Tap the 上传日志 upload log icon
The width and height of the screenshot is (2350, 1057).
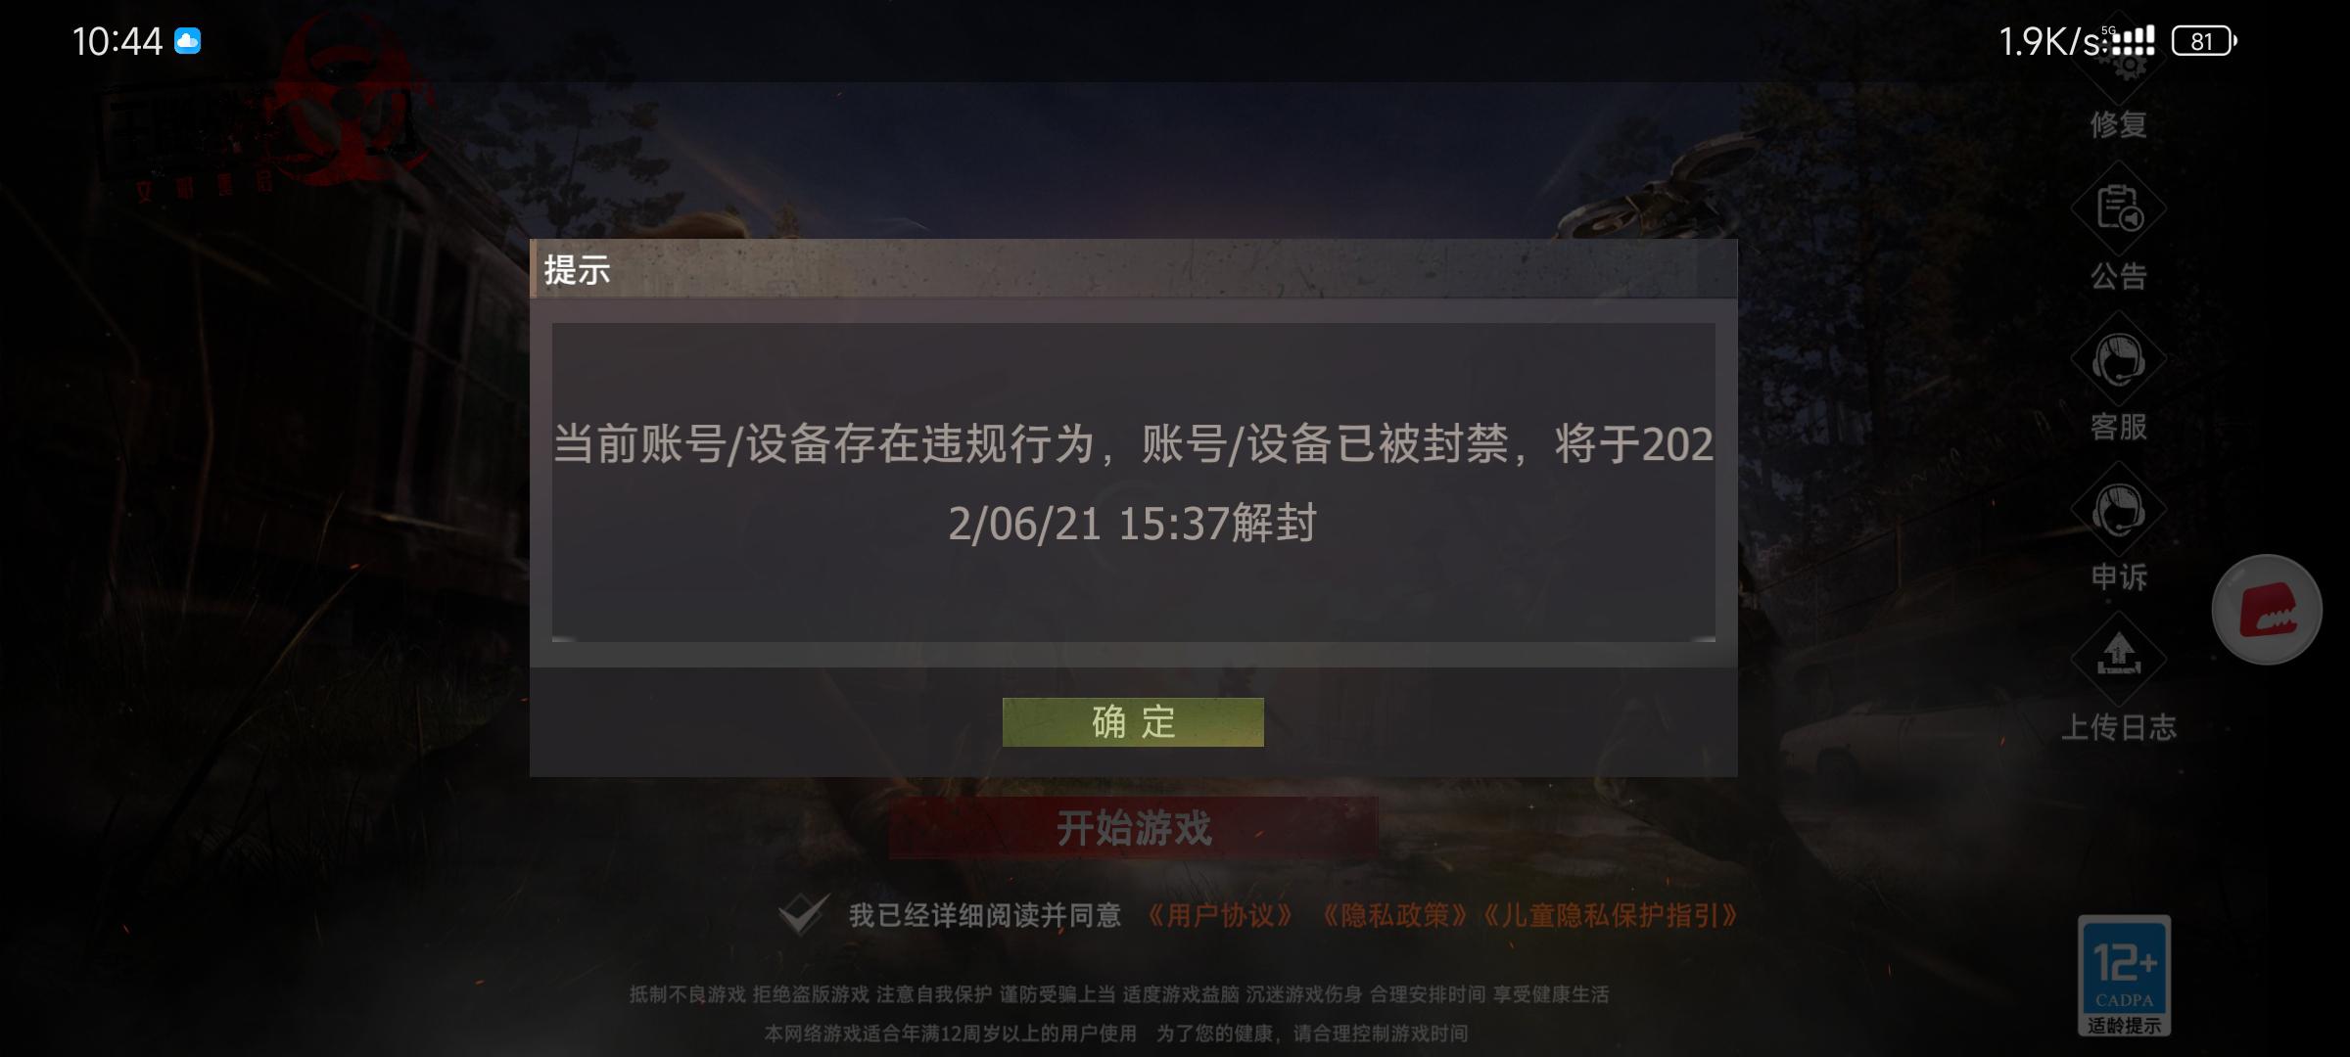tap(2119, 658)
